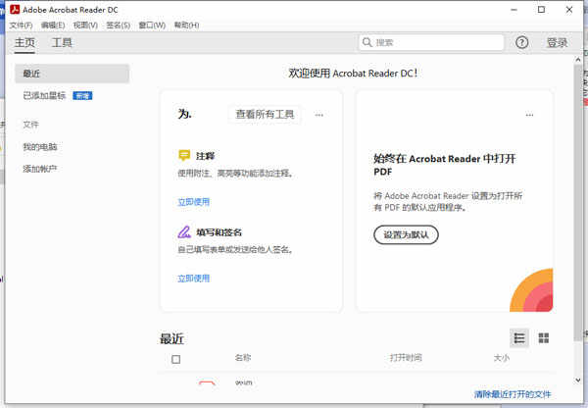
Task: Click the 注释 tool heading
Action: (205, 156)
